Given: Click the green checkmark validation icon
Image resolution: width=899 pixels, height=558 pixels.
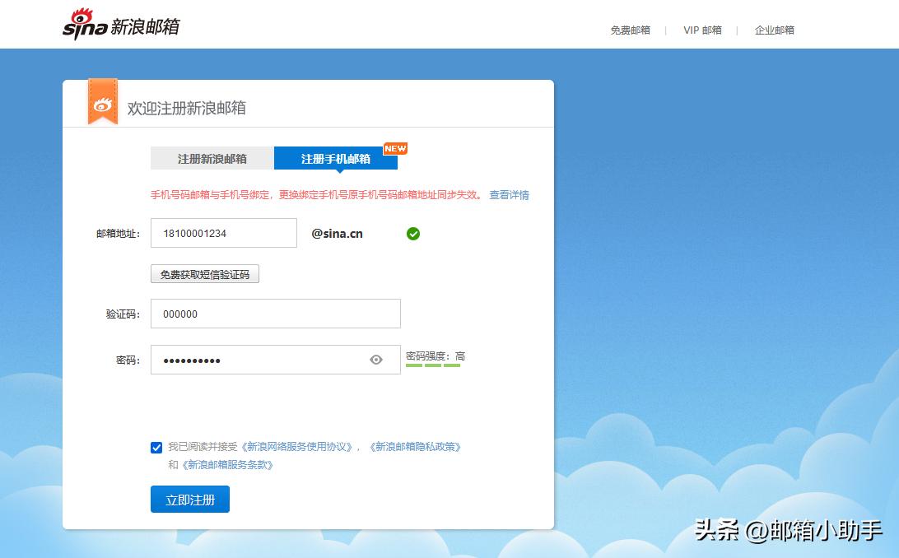Looking at the screenshot, I should (412, 234).
